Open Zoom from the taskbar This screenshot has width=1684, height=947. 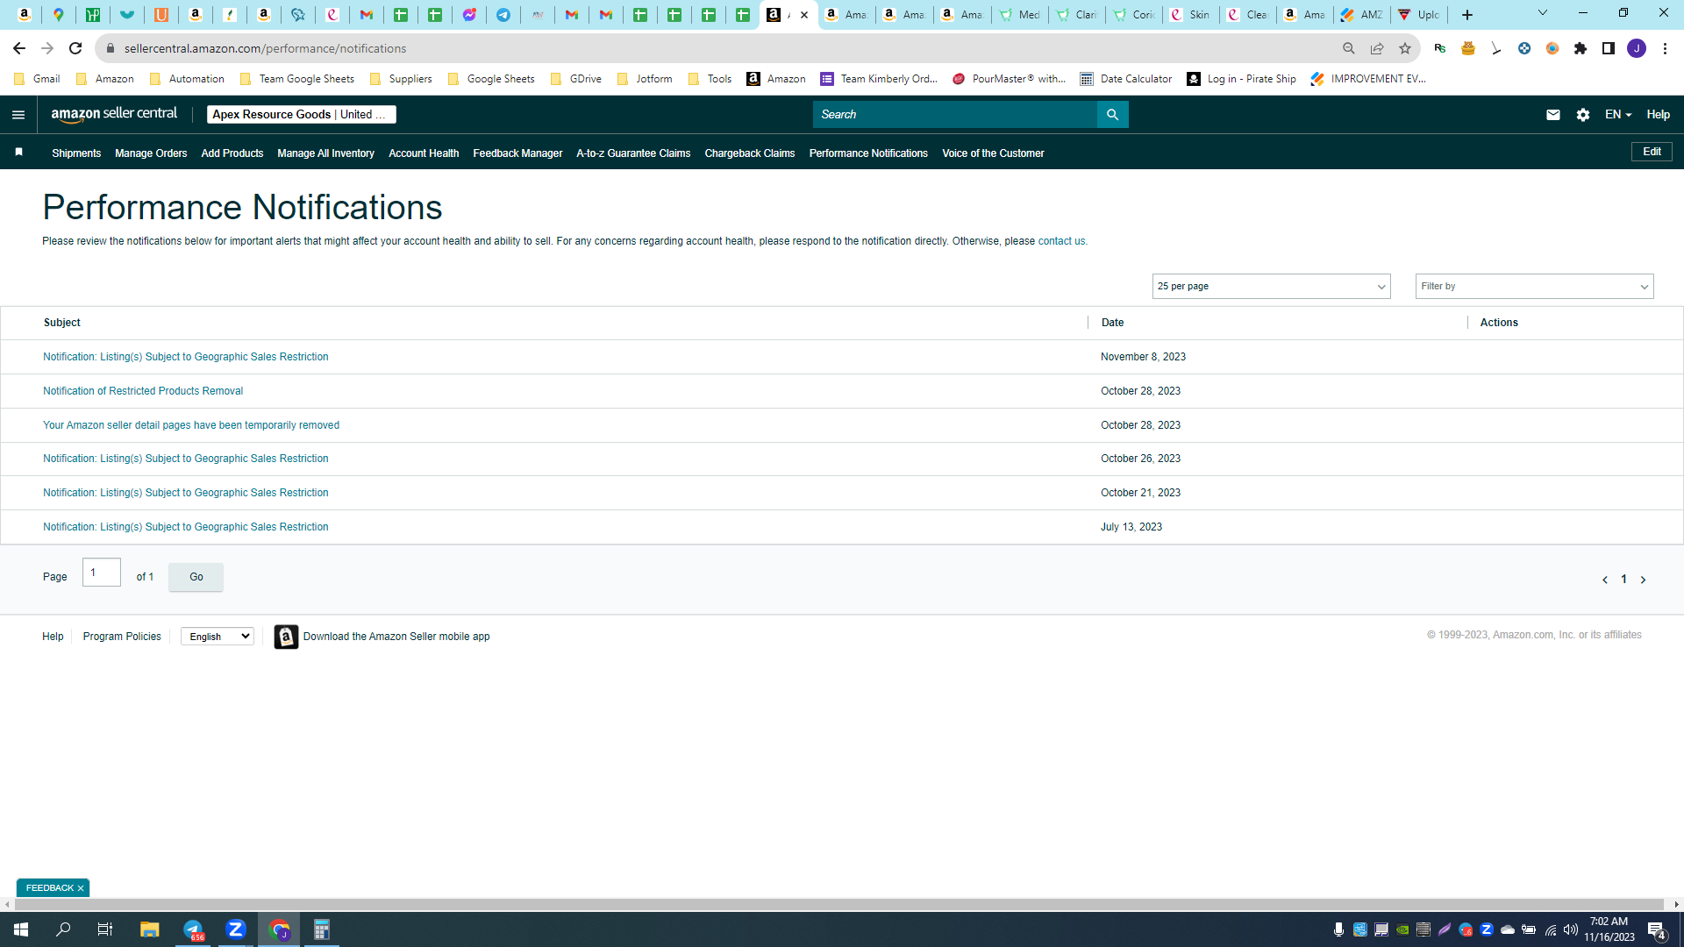[x=236, y=929]
